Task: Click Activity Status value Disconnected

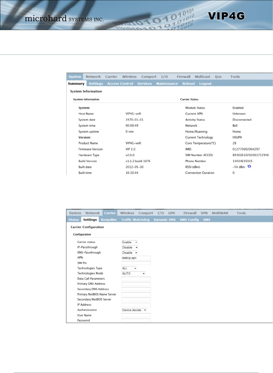Action: click(242, 120)
